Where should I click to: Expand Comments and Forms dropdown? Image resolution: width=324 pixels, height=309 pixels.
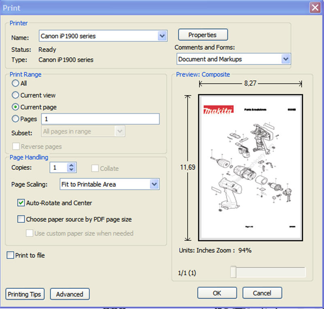click(x=286, y=59)
